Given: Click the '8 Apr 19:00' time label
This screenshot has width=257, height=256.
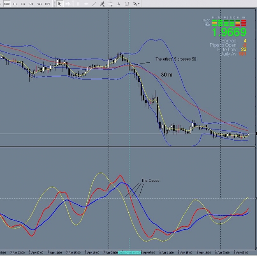Looking at the screenshot, I should (204, 253).
